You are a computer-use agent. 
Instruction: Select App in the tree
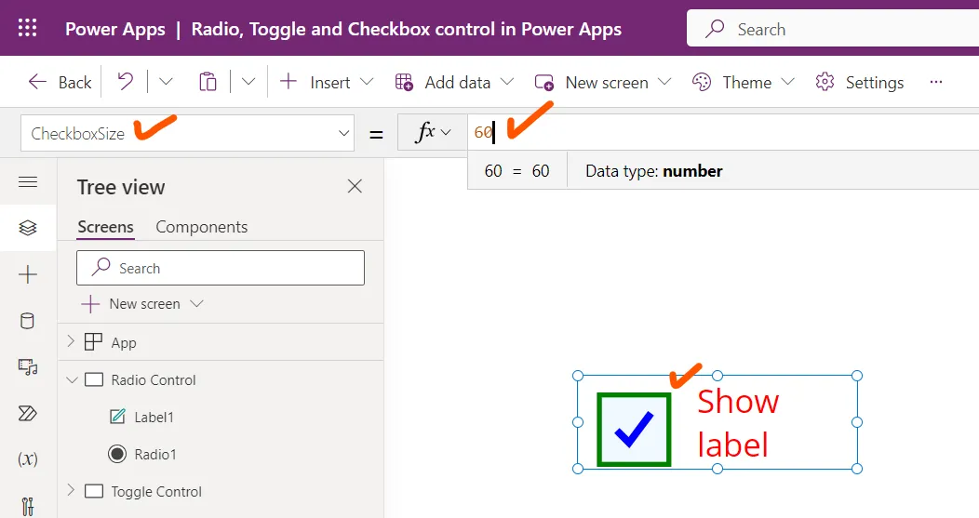coord(123,342)
